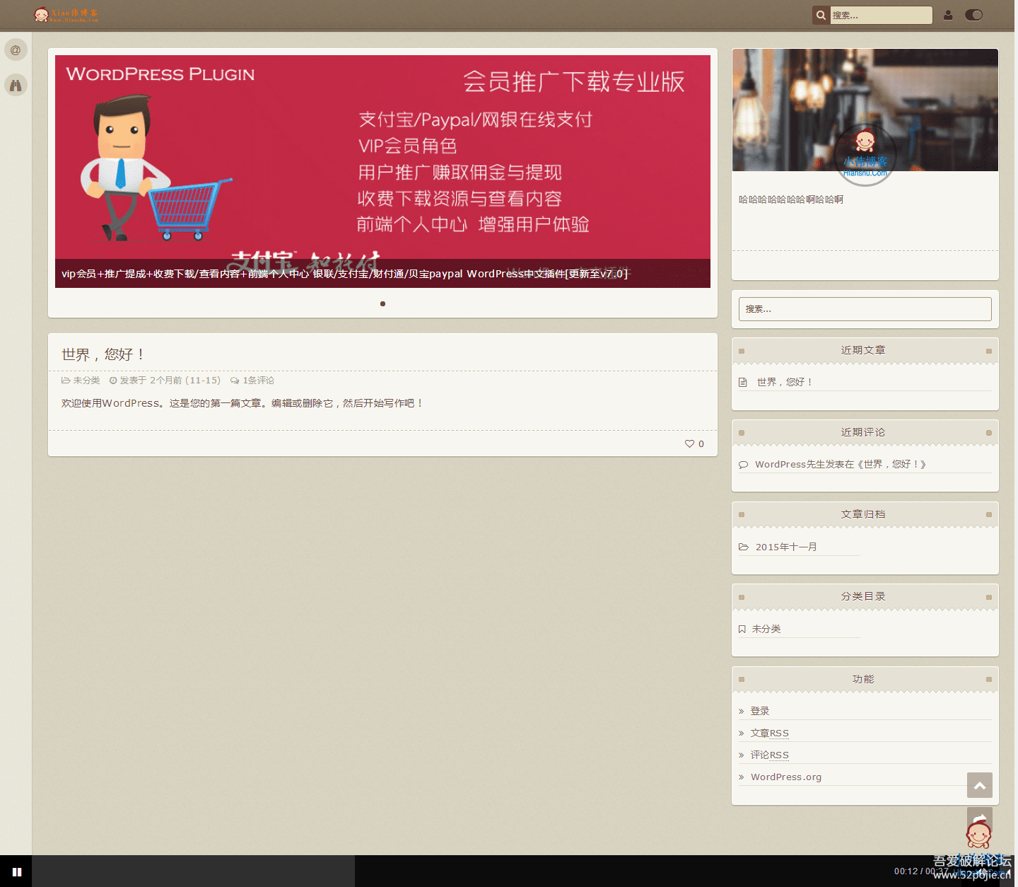Viewport: 1018px width, 887px height.
Task: Click the user account icon in top bar
Action: 948,15
